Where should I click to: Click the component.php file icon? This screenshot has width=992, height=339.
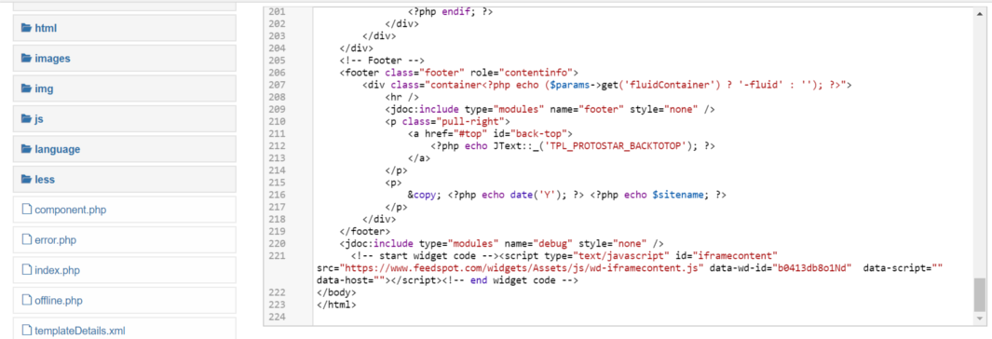coord(26,210)
